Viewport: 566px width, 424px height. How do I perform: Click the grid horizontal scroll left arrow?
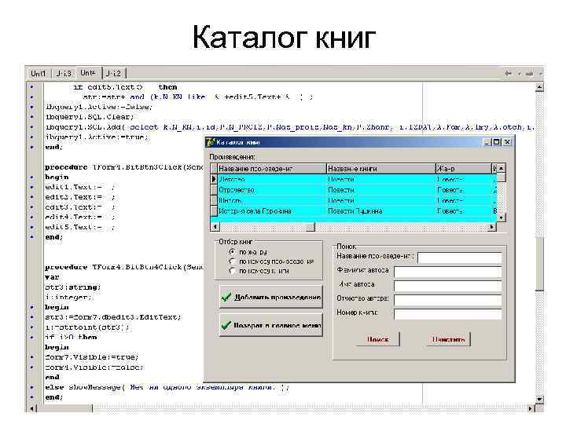coord(215,227)
